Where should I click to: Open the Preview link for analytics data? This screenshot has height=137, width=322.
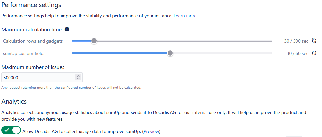click(151, 131)
